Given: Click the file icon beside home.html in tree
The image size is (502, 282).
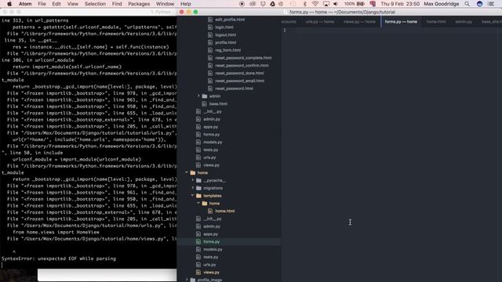Looking at the screenshot, I should point(210,211).
